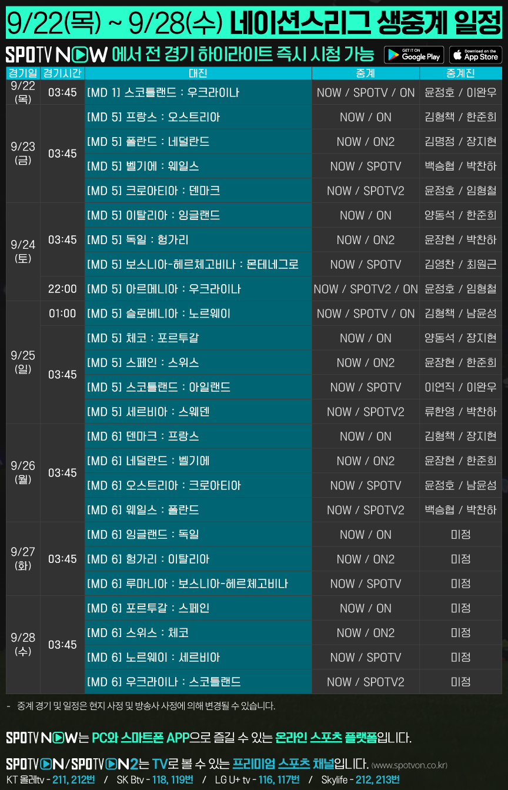Select the 스위스 : 체코 match row
This screenshot has width=508, height=790.
(198, 633)
